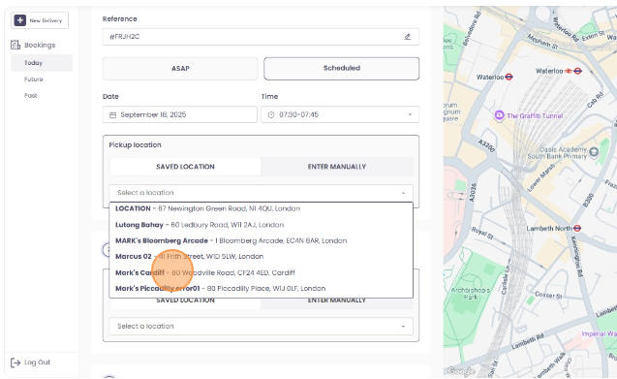Click the Bookings calendar icon

click(x=15, y=45)
